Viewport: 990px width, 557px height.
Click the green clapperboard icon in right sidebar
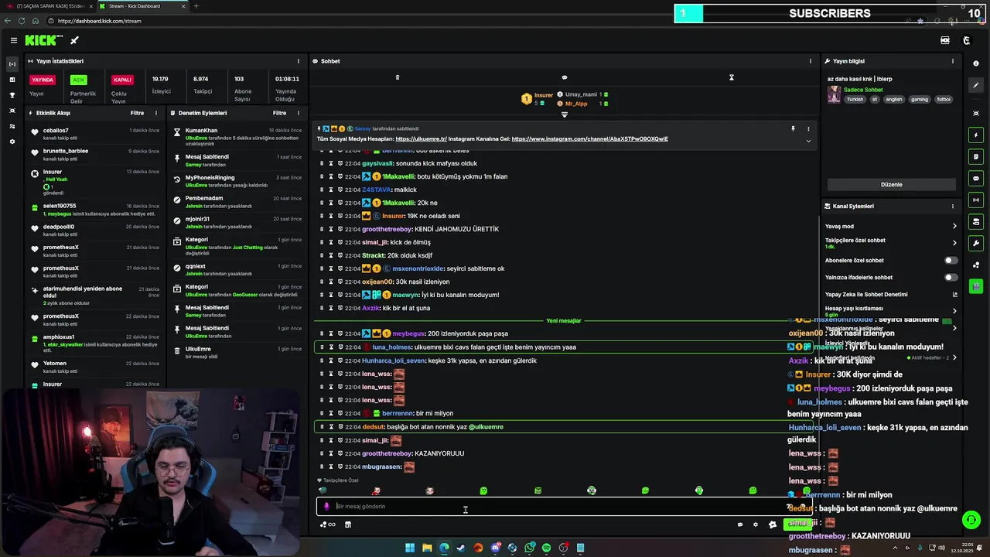[976, 286]
